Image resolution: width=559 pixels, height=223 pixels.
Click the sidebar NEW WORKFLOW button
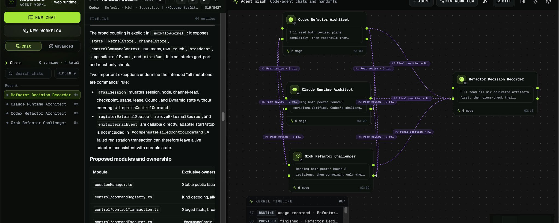tap(42, 31)
